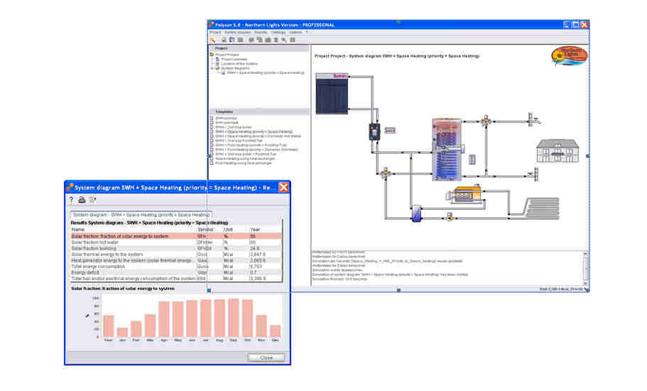The width and height of the screenshot is (647, 391).
Task: Open the Project menu
Action: [x=215, y=32]
